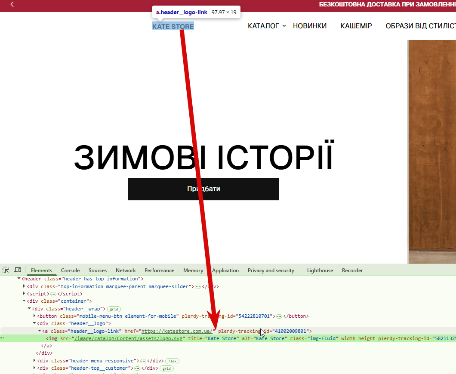
Task: Click the back chevron in the red banner
Action: [x=12, y=4]
